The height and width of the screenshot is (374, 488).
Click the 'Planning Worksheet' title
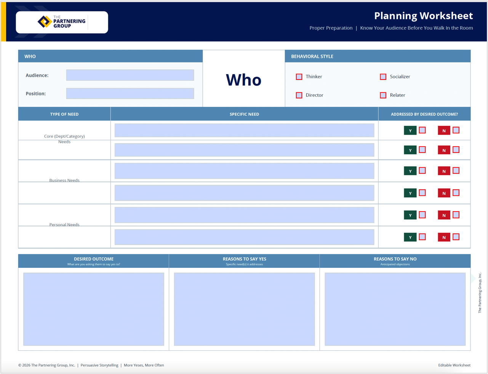click(423, 16)
